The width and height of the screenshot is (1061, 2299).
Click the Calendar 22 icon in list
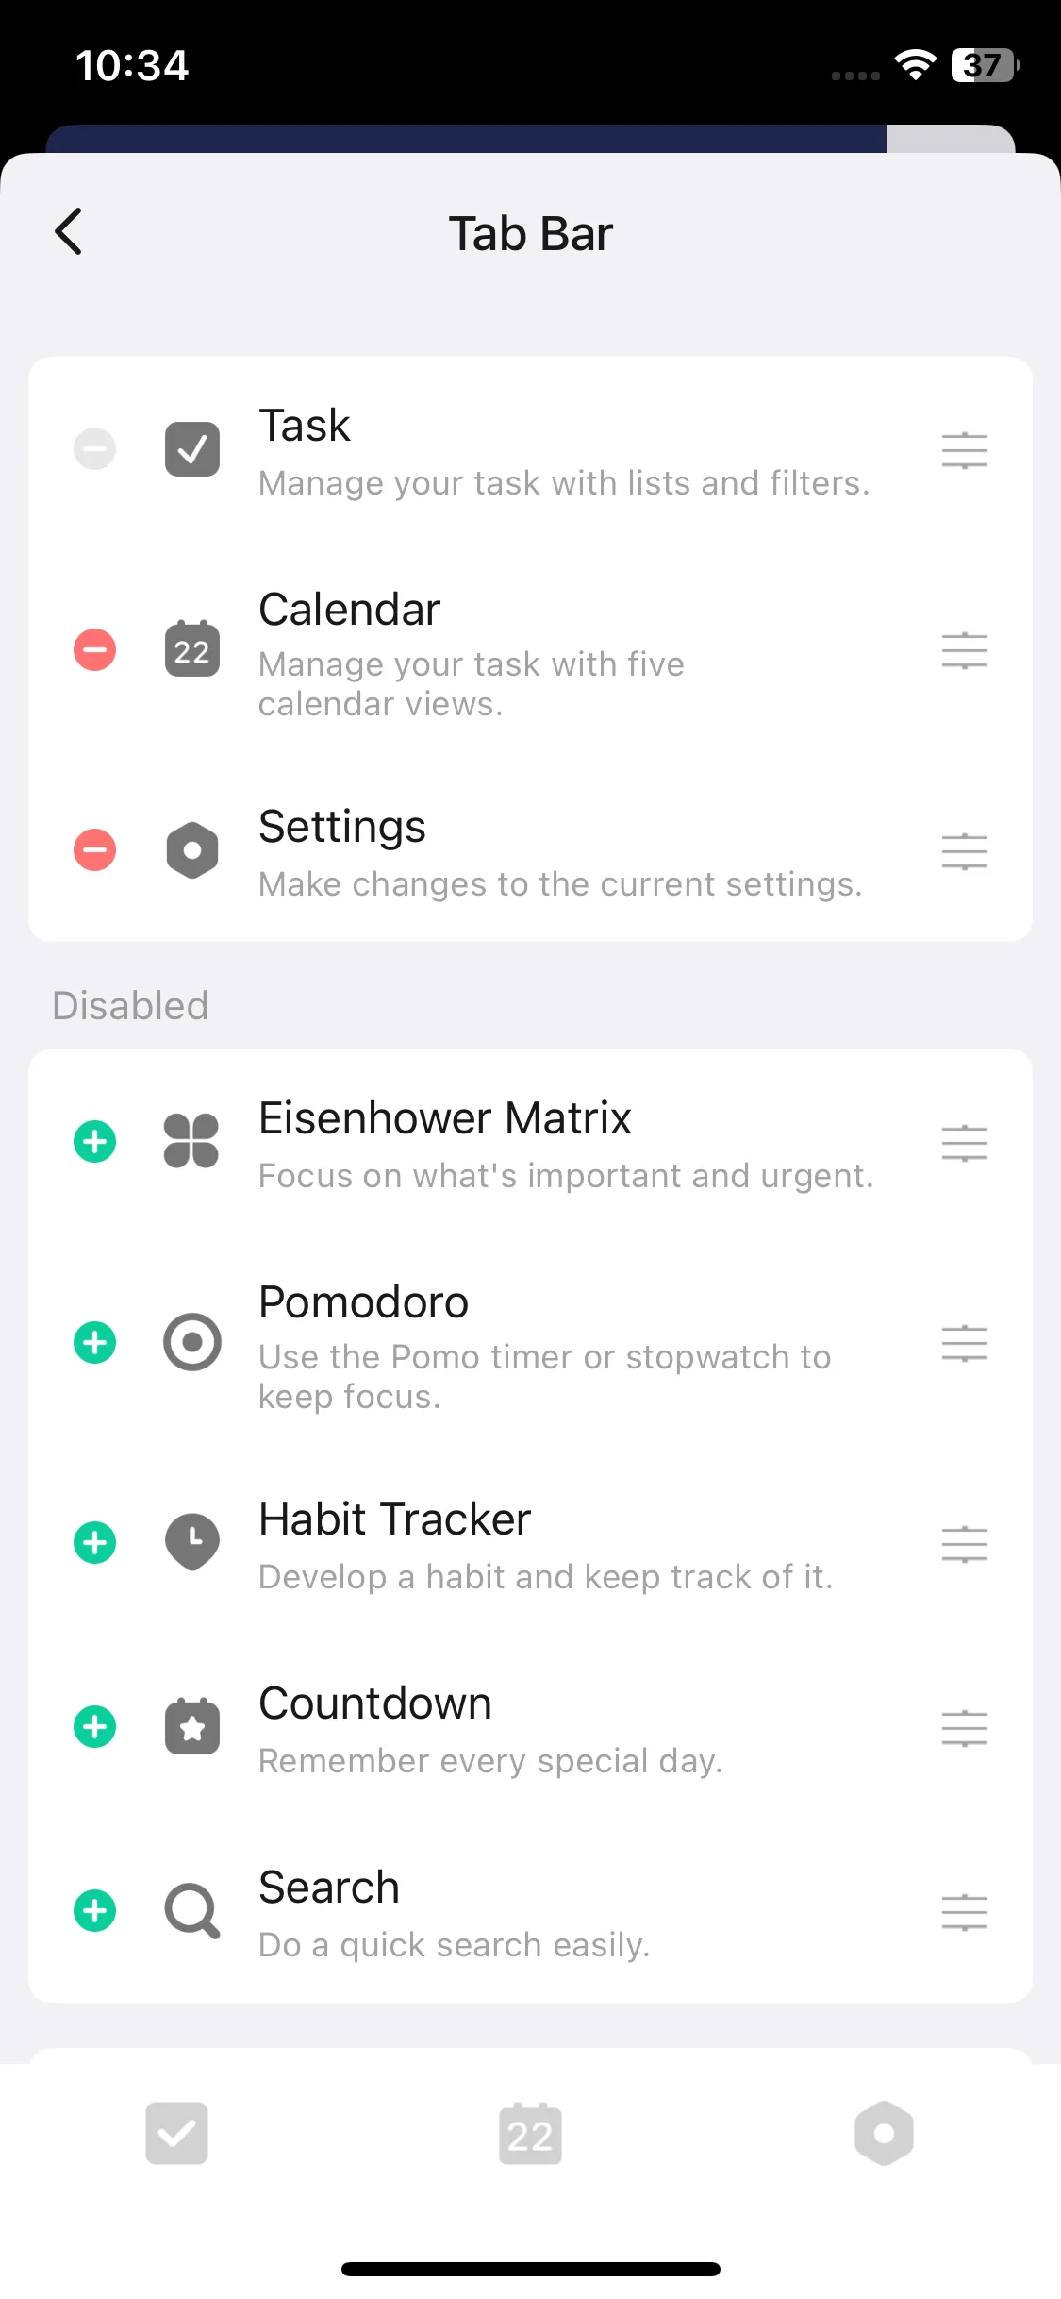click(192, 650)
